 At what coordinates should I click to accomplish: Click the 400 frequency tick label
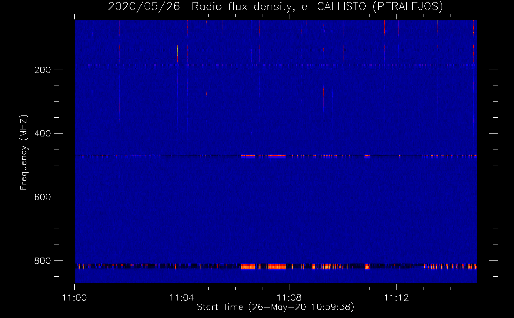(43, 134)
